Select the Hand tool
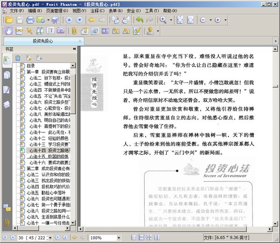 7,31
